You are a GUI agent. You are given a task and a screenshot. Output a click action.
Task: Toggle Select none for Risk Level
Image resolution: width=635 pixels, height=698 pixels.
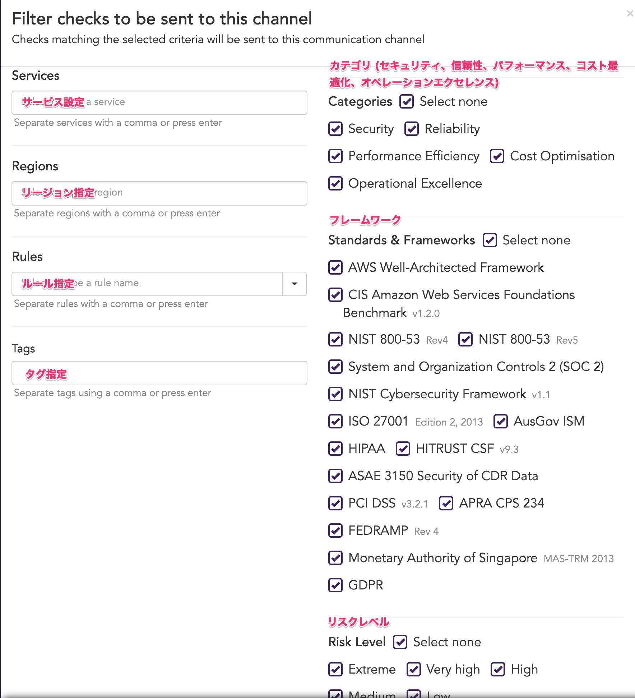coord(400,642)
